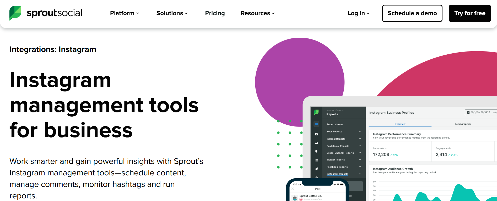Open the Log in dropdown
This screenshot has width=497, height=201.
pyautogui.click(x=359, y=13)
